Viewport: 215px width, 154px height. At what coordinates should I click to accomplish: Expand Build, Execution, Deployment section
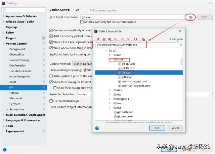tap(4, 115)
